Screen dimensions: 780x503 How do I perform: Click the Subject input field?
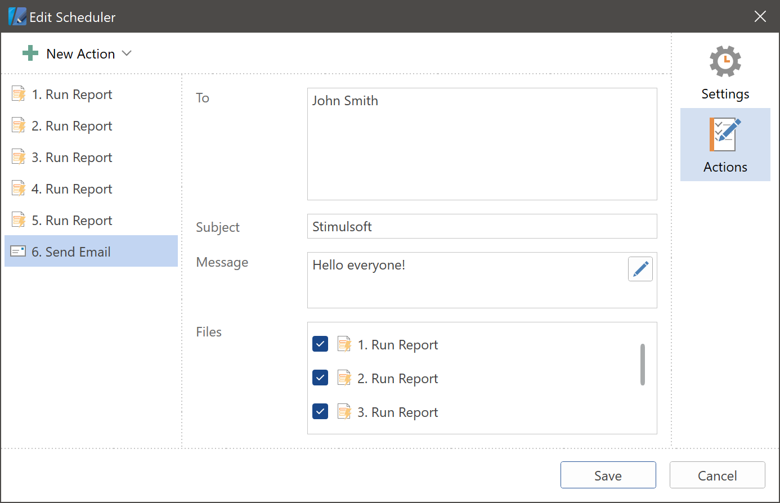point(482,226)
